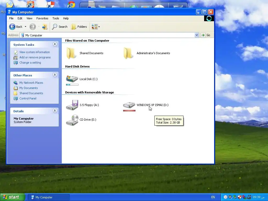Collapse the System Tasks panel

[55, 44]
